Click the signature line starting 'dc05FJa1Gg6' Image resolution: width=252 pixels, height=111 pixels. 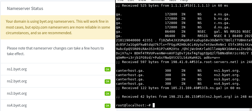[184, 44]
